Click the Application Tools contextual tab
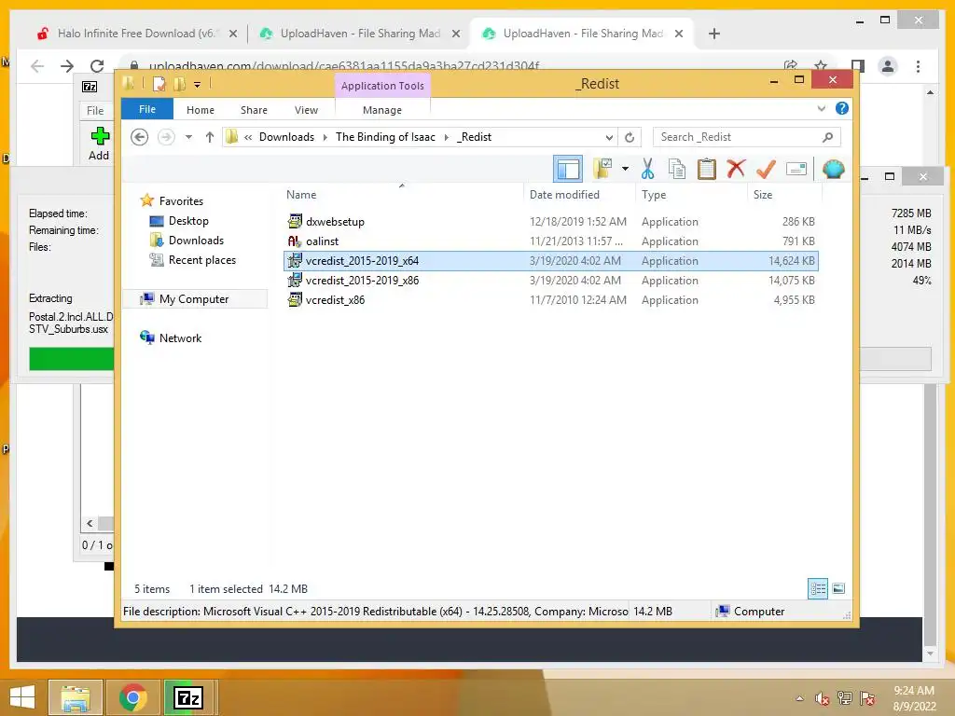This screenshot has width=955, height=716. click(382, 86)
